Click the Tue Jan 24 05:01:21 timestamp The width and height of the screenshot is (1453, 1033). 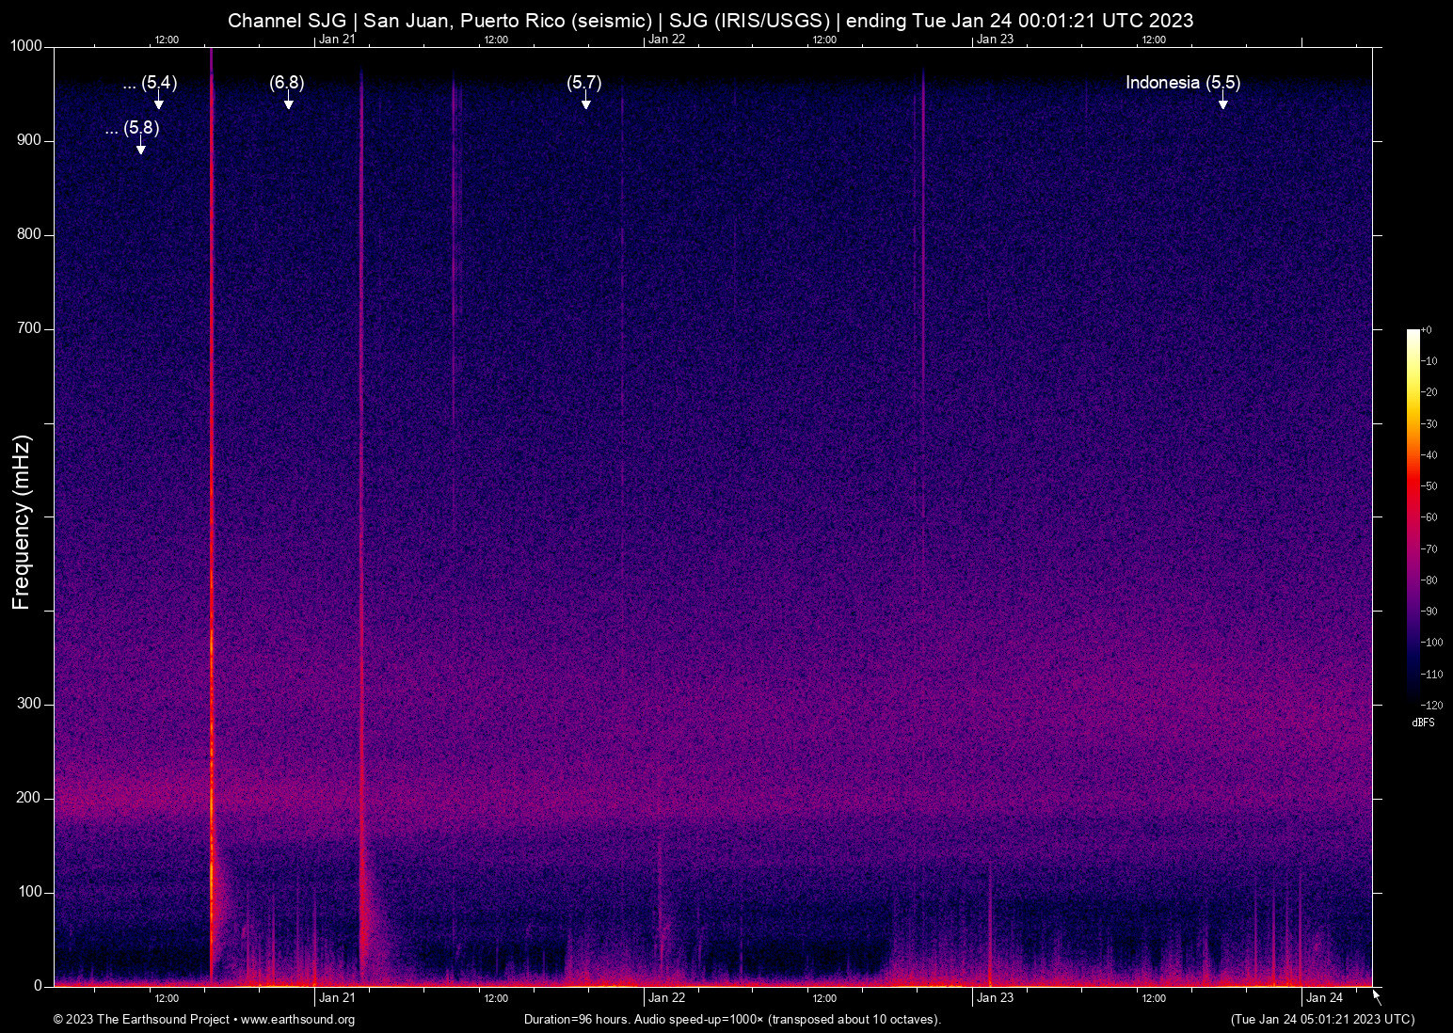point(1322,1020)
